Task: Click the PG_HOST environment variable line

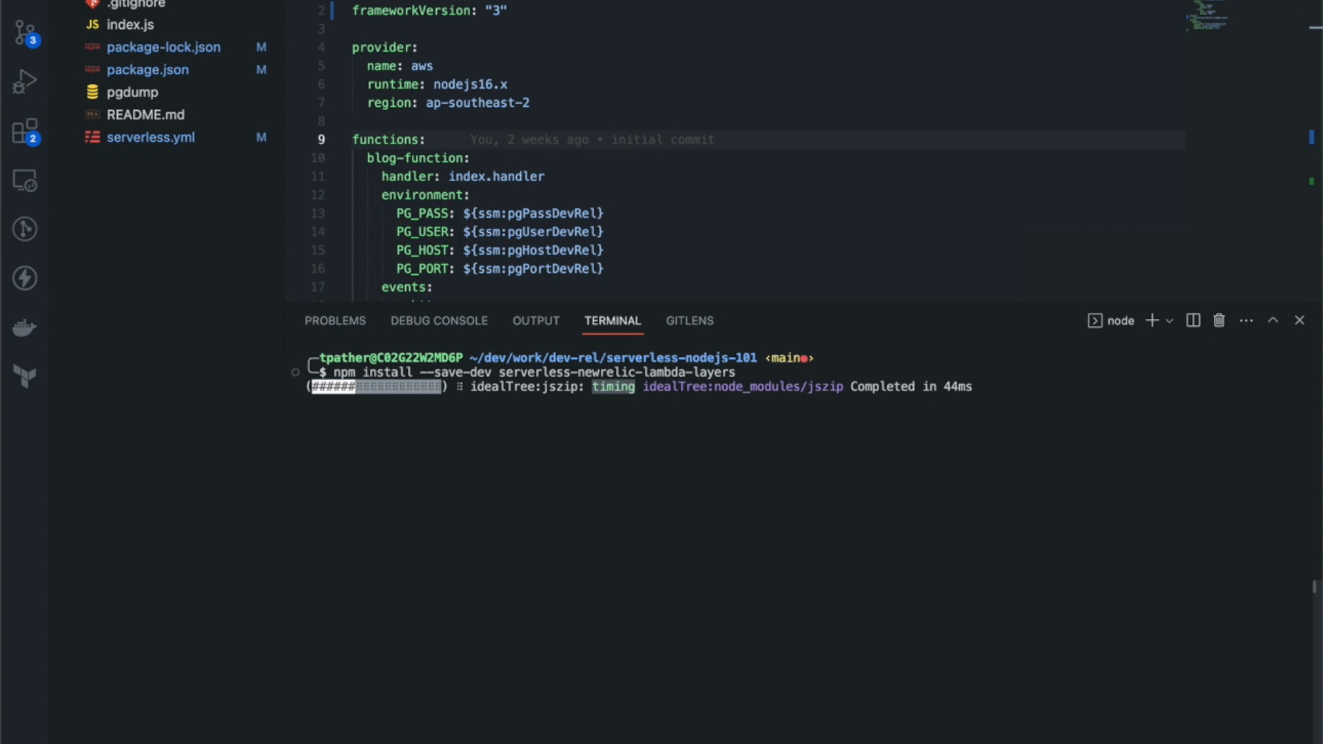Action: pos(500,251)
